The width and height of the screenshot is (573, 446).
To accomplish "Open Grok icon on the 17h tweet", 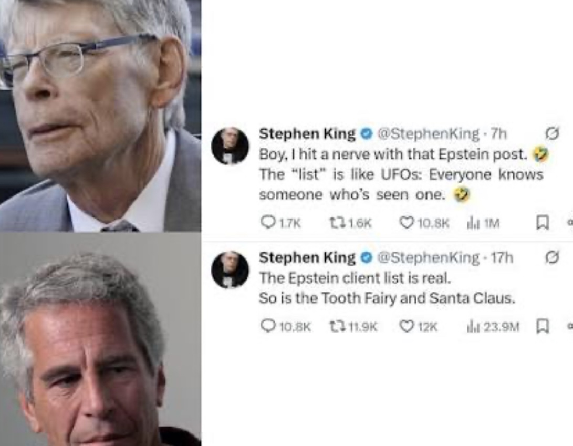I will click(552, 258).
